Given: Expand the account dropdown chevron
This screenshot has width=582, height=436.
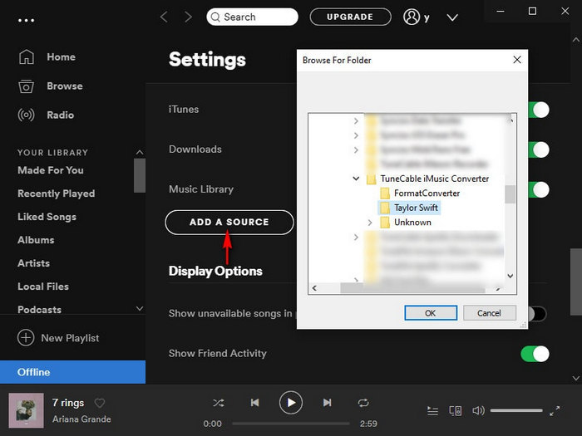Looking at the screenshot, I should pos(452,17).
